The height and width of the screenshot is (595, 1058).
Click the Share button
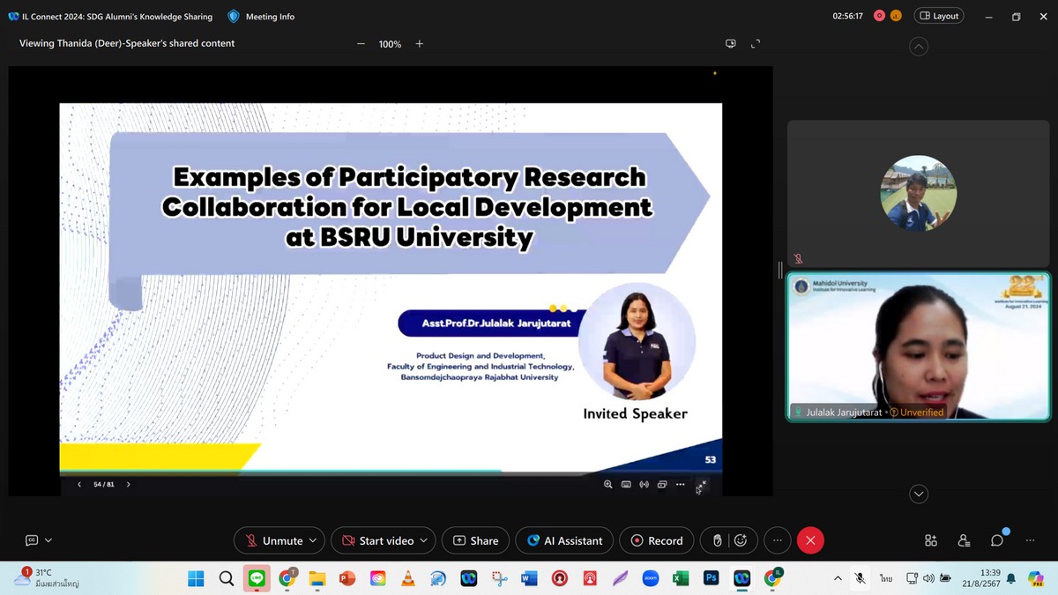pyautogui.click(x=475, y=540)
